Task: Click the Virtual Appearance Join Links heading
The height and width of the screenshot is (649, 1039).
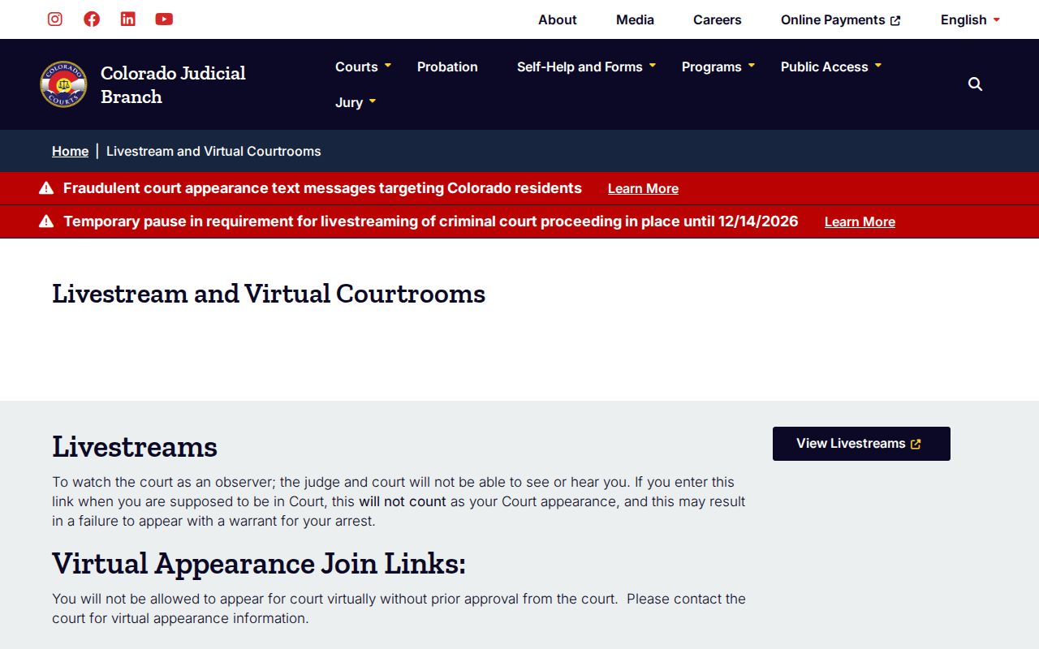Action: click(259, 564)
